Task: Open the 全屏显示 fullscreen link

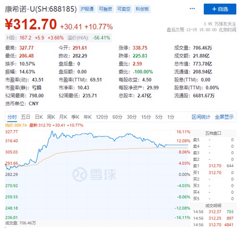Action: (224, 117)
